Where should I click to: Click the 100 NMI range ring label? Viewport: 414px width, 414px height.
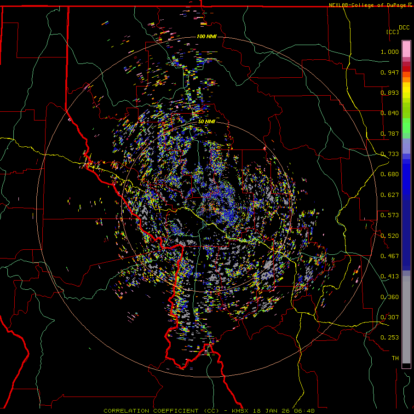click(206, 36)
